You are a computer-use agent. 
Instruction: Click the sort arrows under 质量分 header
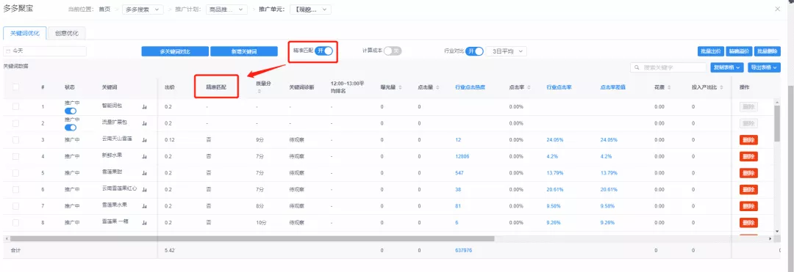tap(260, 92)
